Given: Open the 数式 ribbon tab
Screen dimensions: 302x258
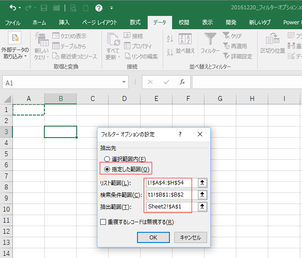Looking at the screenshot, I should coord(135,22).
